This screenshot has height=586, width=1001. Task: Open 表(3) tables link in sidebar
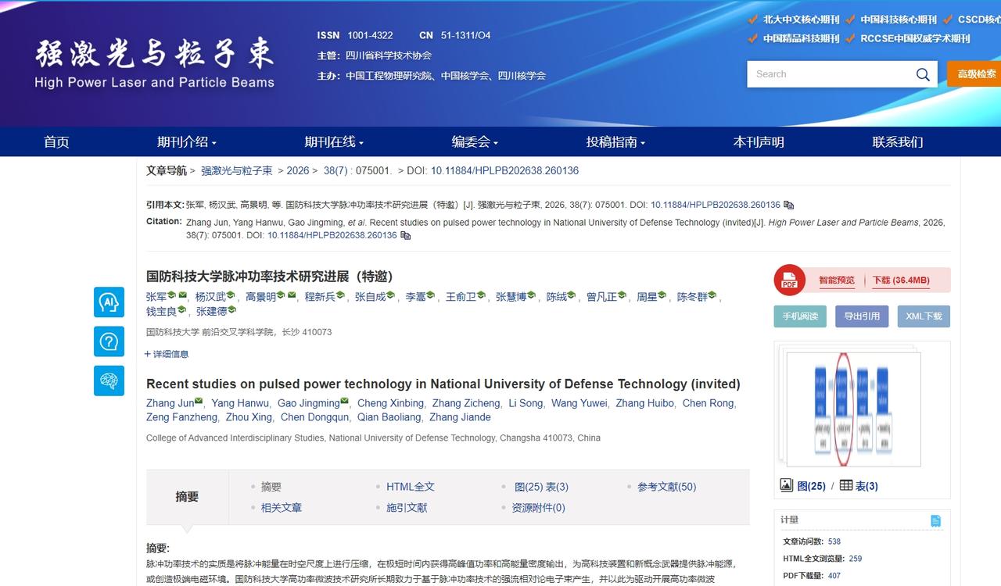(866, 486)
